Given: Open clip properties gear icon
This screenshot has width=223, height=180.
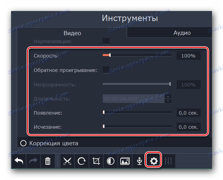Looking at the screenshot, I should 154,161.
